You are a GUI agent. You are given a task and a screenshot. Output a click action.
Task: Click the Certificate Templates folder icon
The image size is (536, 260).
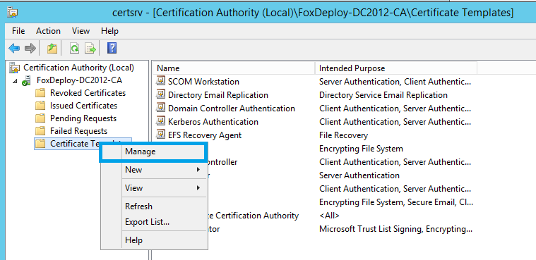click(40, 144)
